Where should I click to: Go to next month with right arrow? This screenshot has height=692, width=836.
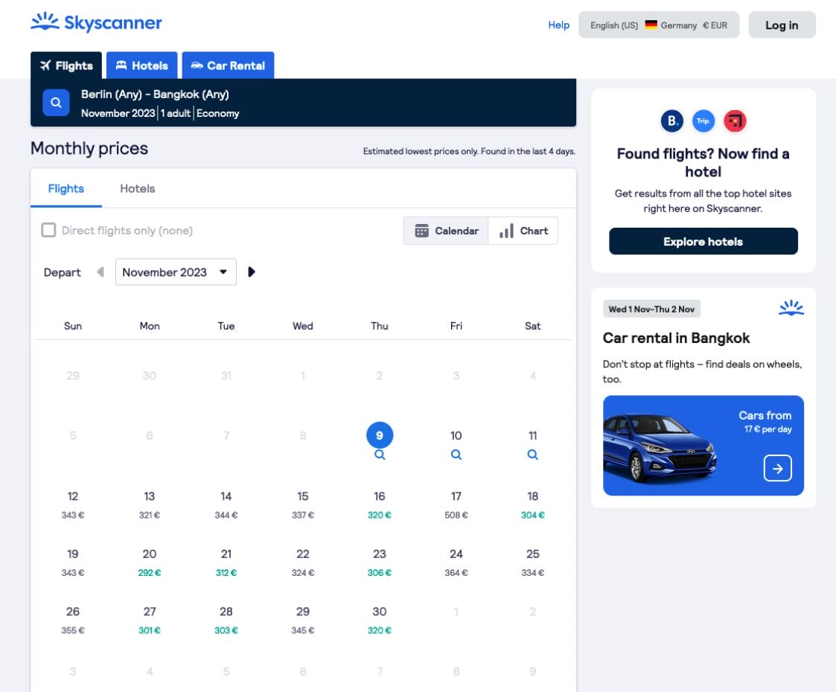pos(252,272)
